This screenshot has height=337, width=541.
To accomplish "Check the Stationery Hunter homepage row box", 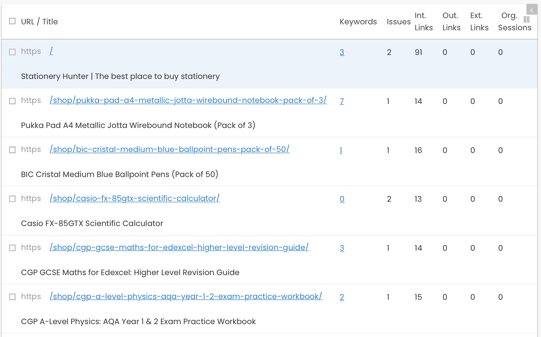I will pyautogui.click(x=13, y=52).
